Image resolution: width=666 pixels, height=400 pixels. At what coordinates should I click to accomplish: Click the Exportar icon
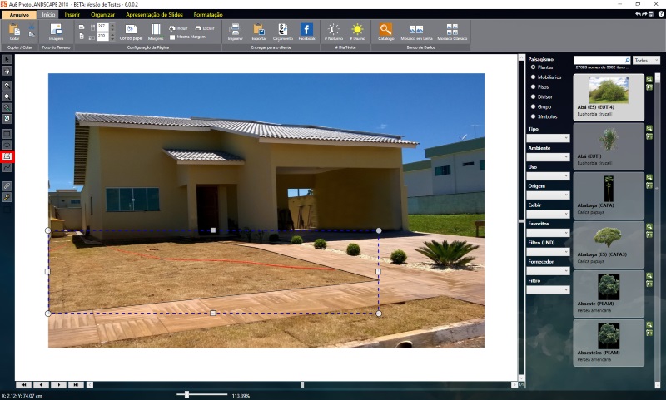[259, 29]
